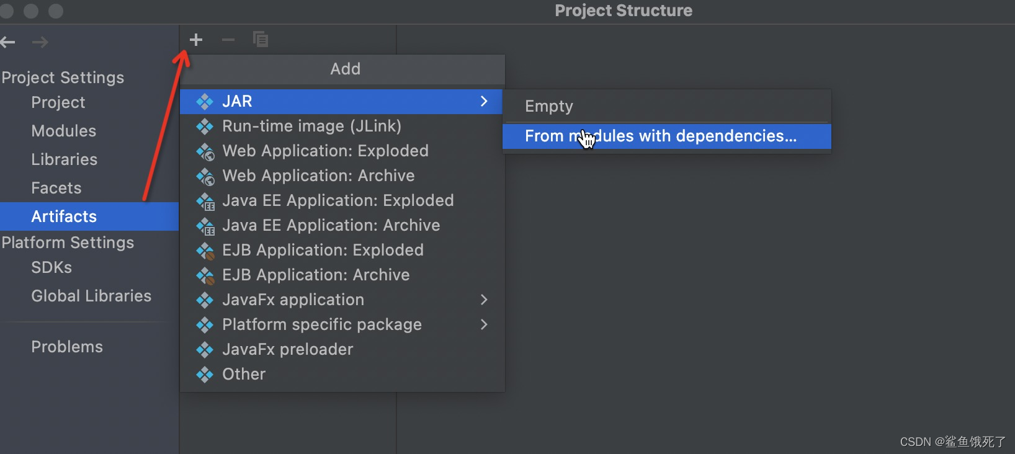Show the Problems list
1015x454 pixels.
[67, 347]
